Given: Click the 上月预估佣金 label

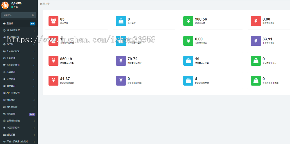Looking at the screenshot, I should pos(268,43).
